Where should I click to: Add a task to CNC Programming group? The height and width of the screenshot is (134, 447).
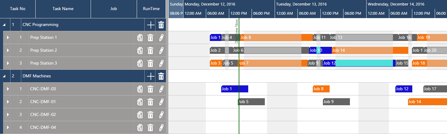pyautogui.click(x=151, y=25)
